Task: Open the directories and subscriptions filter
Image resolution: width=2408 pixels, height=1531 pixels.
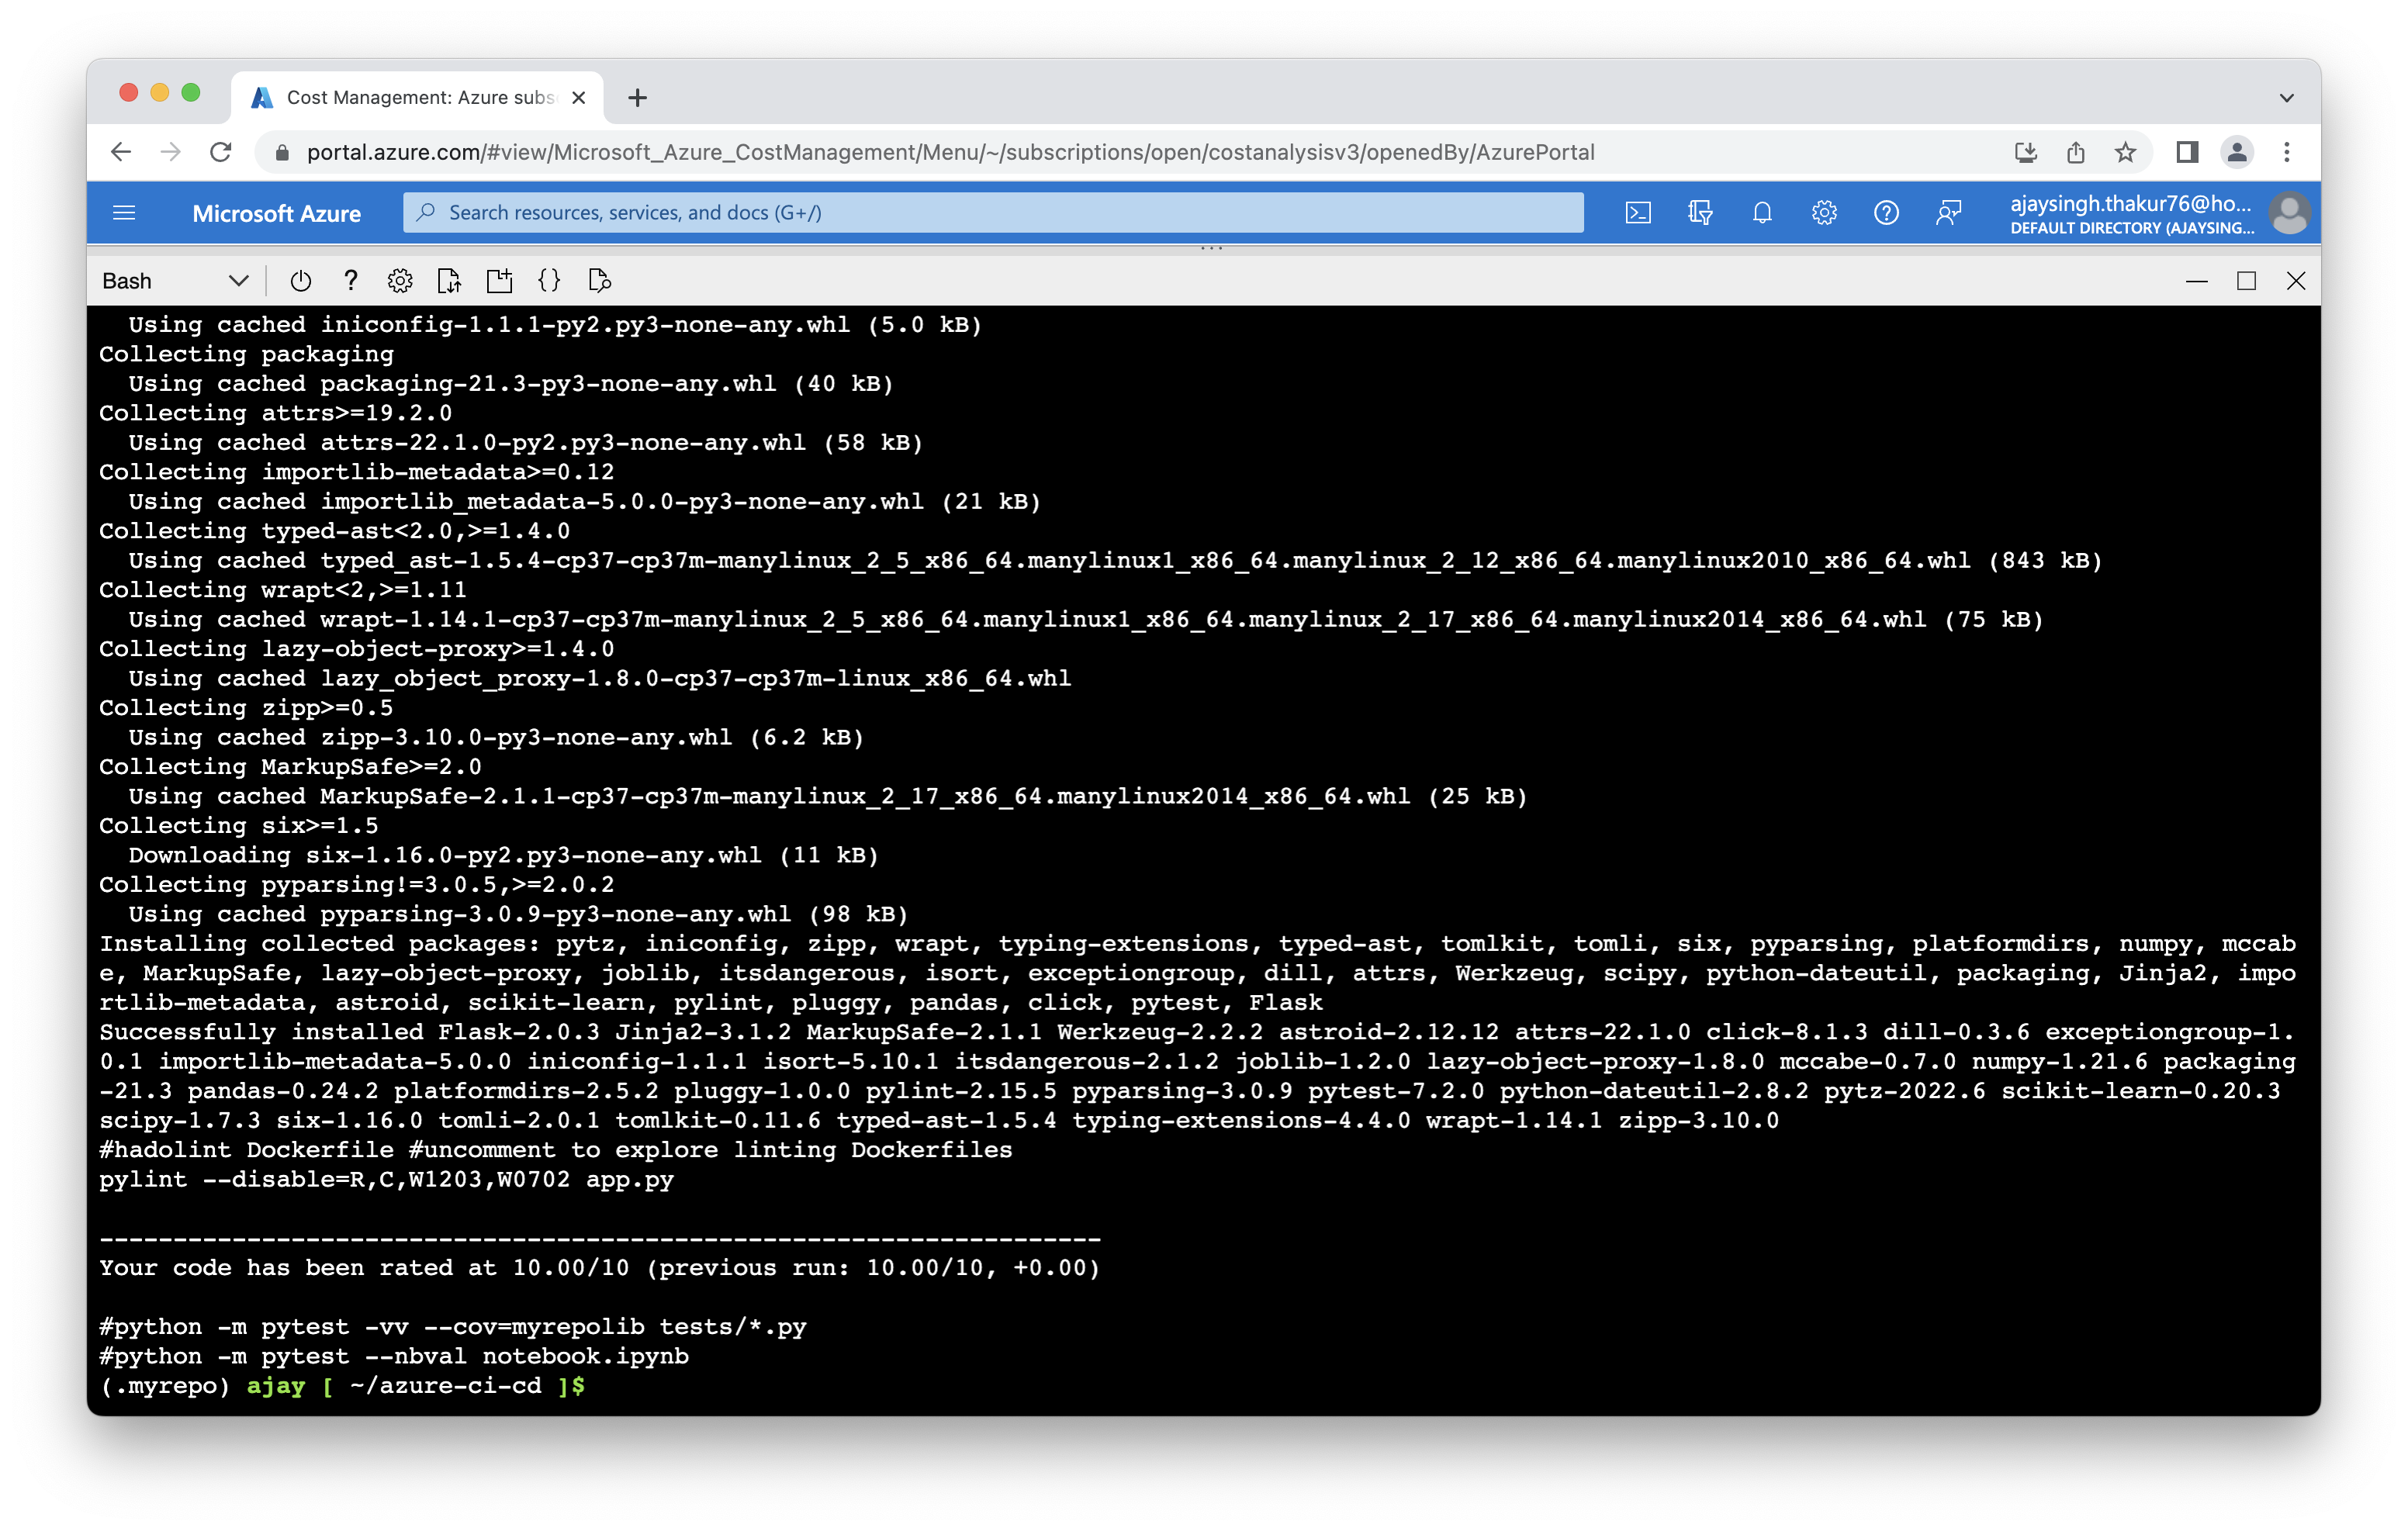Action: coord(1700,213)
